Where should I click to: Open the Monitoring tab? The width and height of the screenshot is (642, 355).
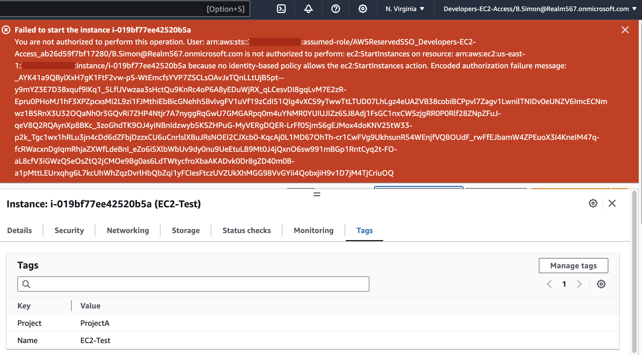pos(313,230)
